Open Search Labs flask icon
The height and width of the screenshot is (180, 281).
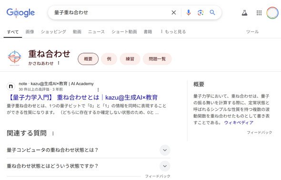pos(244,13)
